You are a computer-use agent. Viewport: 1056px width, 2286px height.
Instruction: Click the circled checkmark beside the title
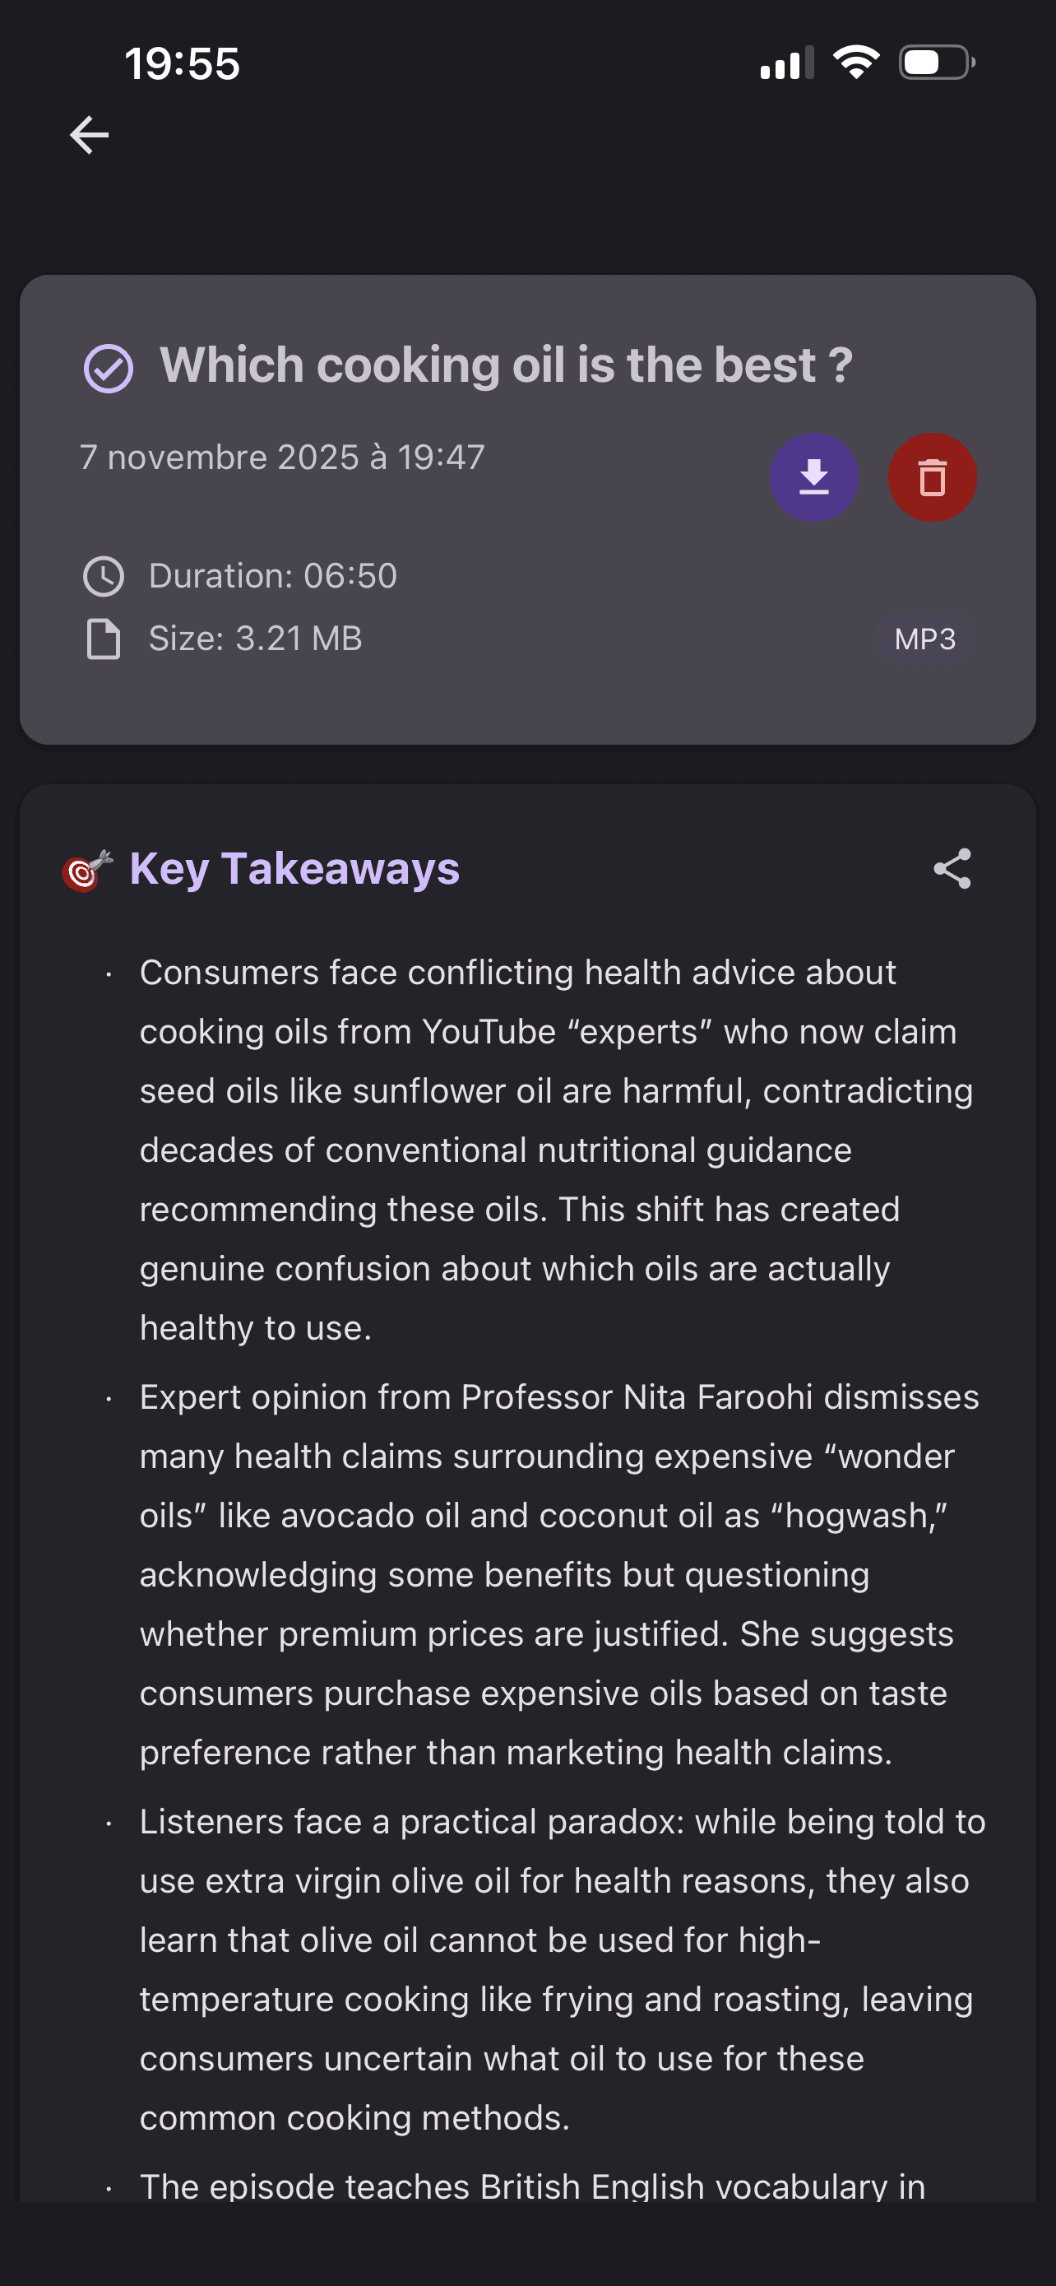(x=109, y=369)
